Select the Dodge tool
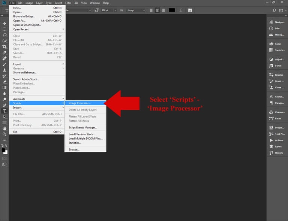The image size is (288, 221). (4, 99)
